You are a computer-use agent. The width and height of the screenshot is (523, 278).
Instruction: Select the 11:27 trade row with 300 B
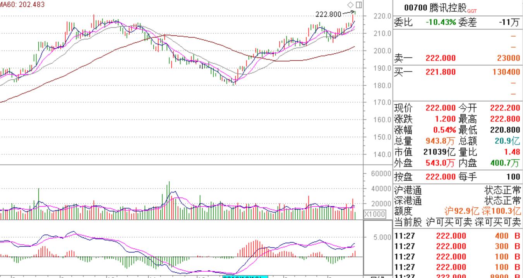458,246
